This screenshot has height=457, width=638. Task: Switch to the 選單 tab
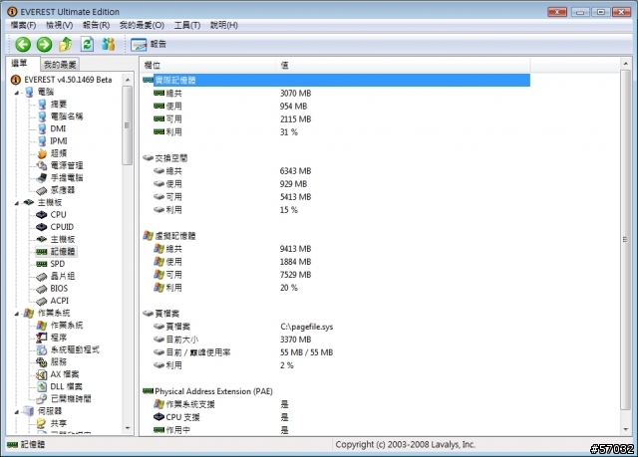20,64
